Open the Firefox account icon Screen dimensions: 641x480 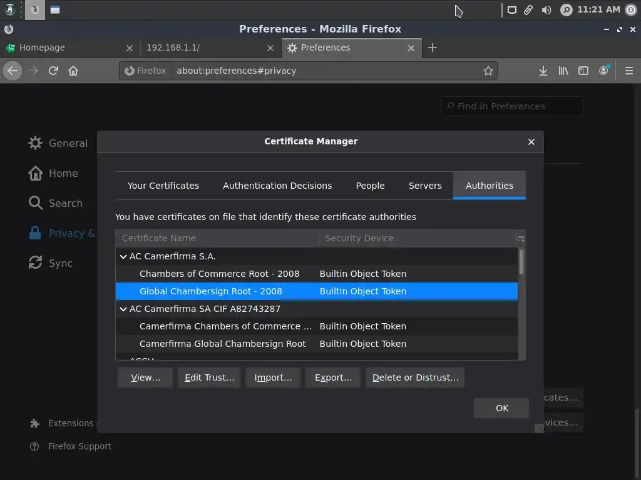tap(604, 71)
